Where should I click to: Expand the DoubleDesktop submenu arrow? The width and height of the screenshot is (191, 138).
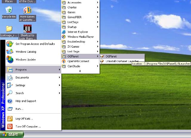(98, 42)
